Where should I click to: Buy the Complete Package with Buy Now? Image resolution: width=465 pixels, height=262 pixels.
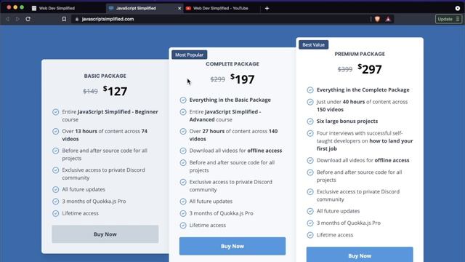click(x=232, y=246)
